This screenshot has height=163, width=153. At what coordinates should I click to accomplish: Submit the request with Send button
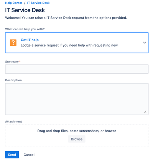(x=12, y=155)
